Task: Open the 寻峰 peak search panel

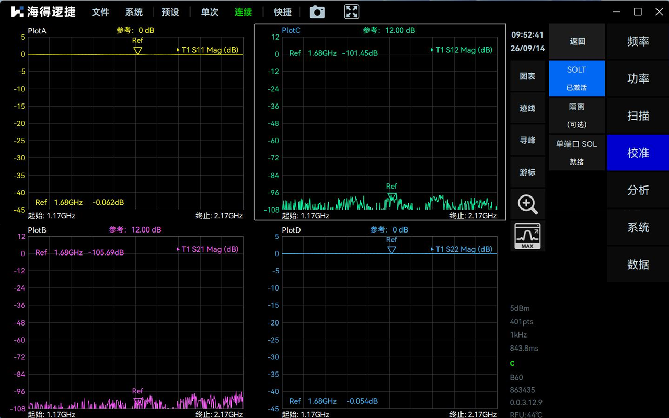Action: pyautogui.click(x=527, y=140)
